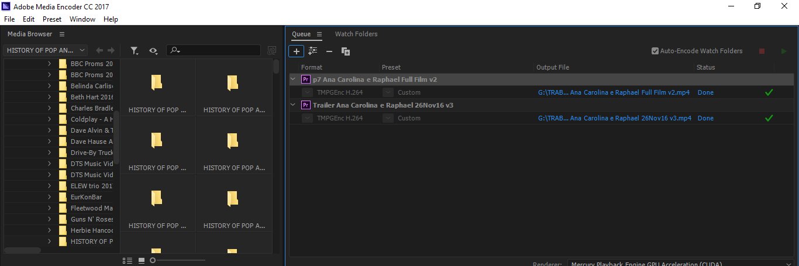The height and width of the screenshot is (266, 799).
Task: Click green checkmark on Full Film v2 row
Action: tap(769, 92)
